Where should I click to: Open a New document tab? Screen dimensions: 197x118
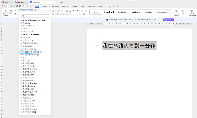point(60,2)
